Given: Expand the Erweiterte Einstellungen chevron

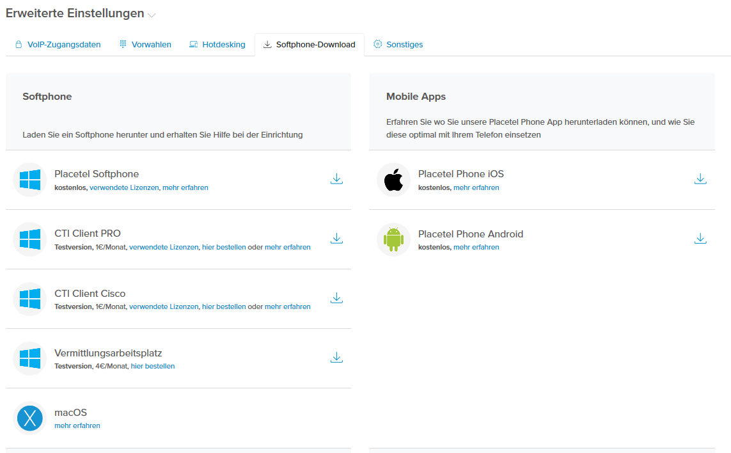Looking at the screenshot, I should 152,15.
